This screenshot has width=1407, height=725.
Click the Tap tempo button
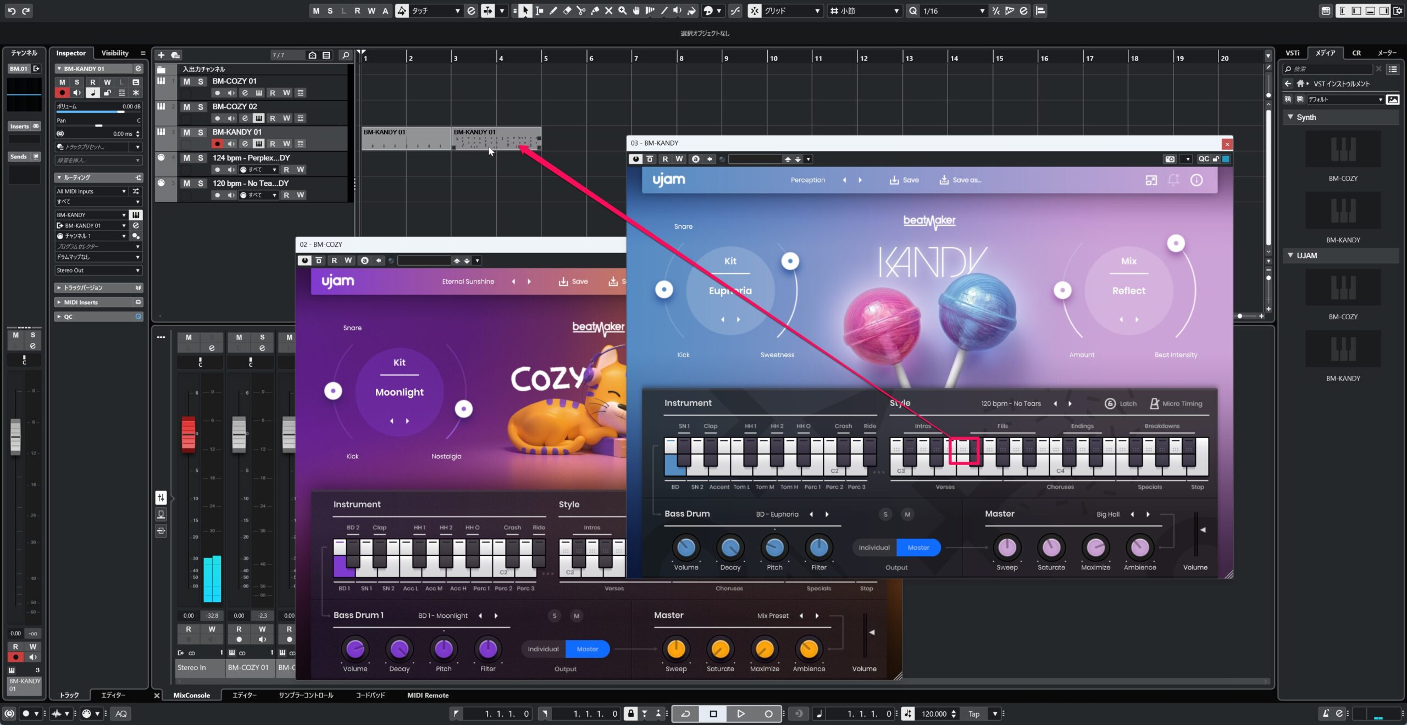point(974,713)
